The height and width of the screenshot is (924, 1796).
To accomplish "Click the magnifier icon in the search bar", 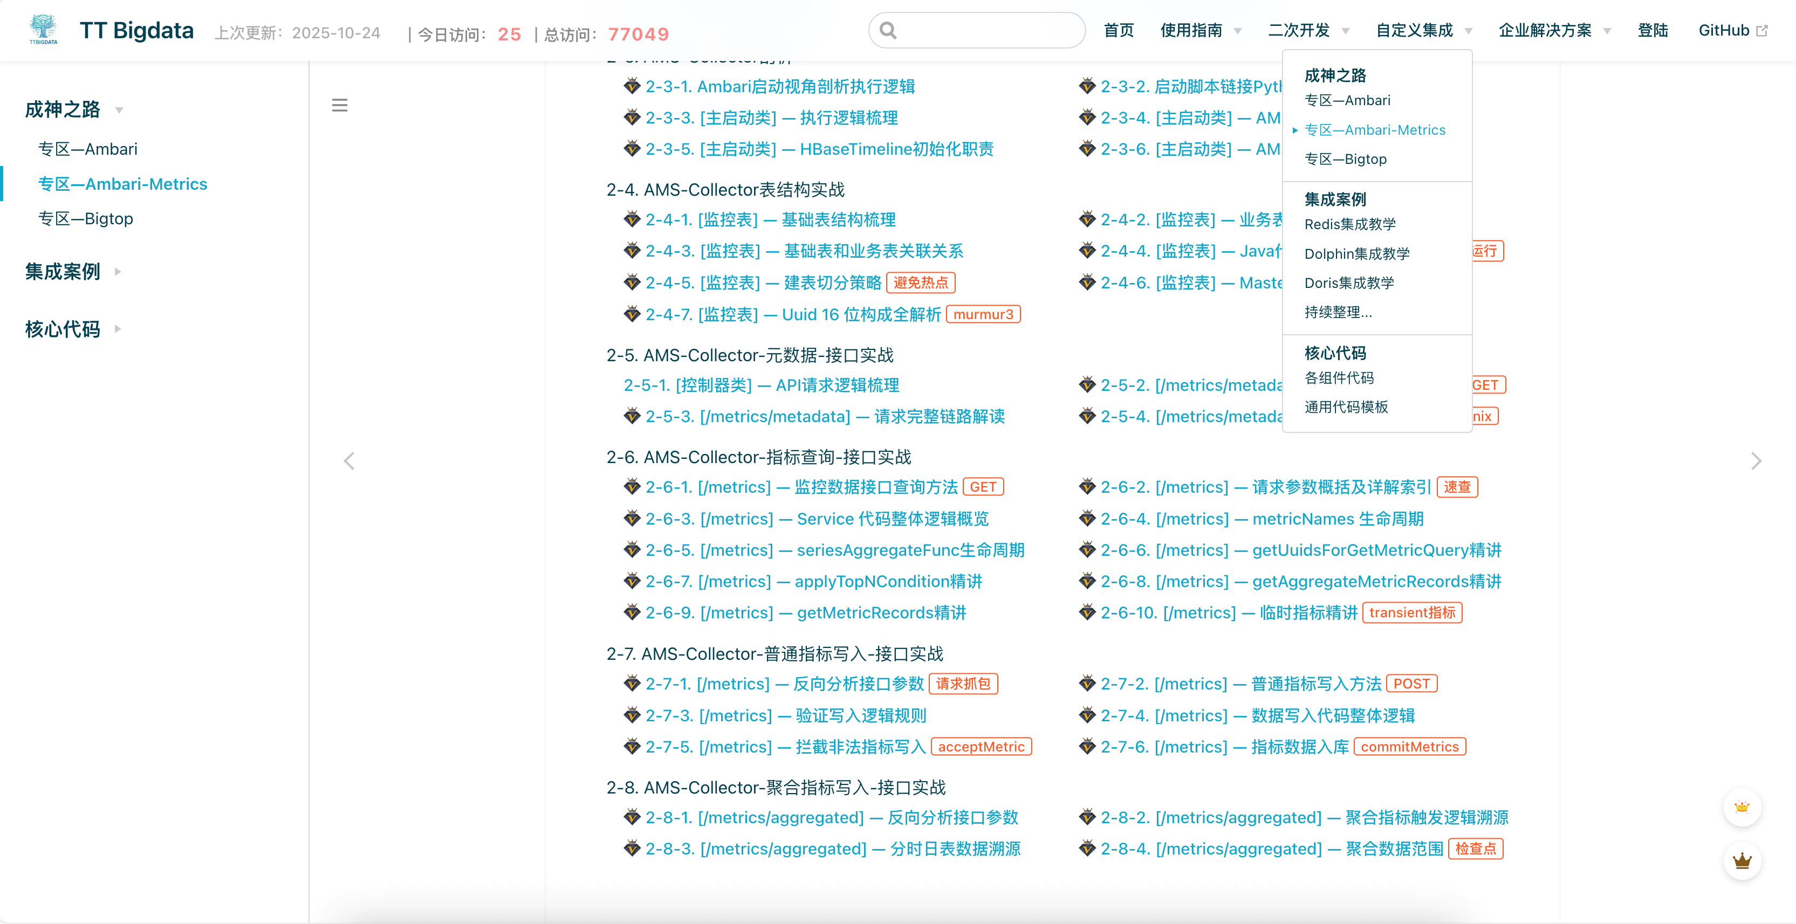I will point(888,30).
